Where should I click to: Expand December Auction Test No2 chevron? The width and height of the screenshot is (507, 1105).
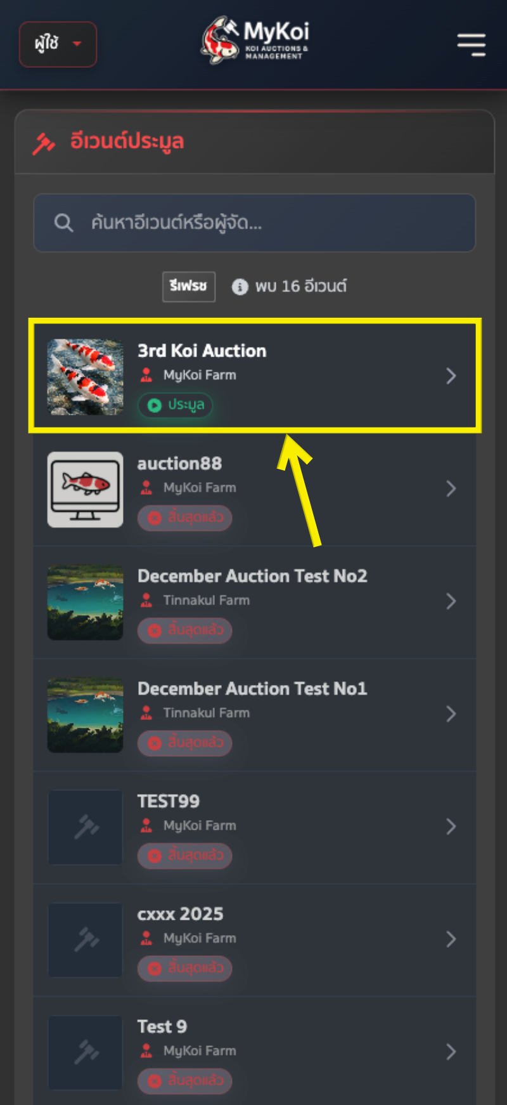(x=451, y=601)
